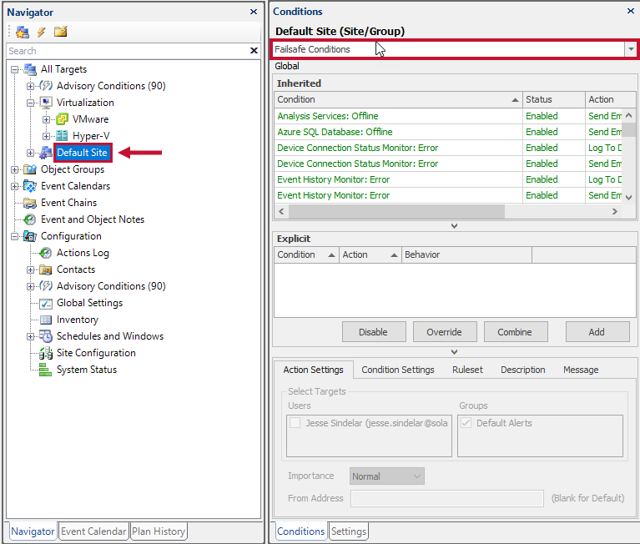The height and width of the screenshot is (544, 640).
Task: Click the Configuration folder icon
Action: pyautogui.click(x=30, y=236)
